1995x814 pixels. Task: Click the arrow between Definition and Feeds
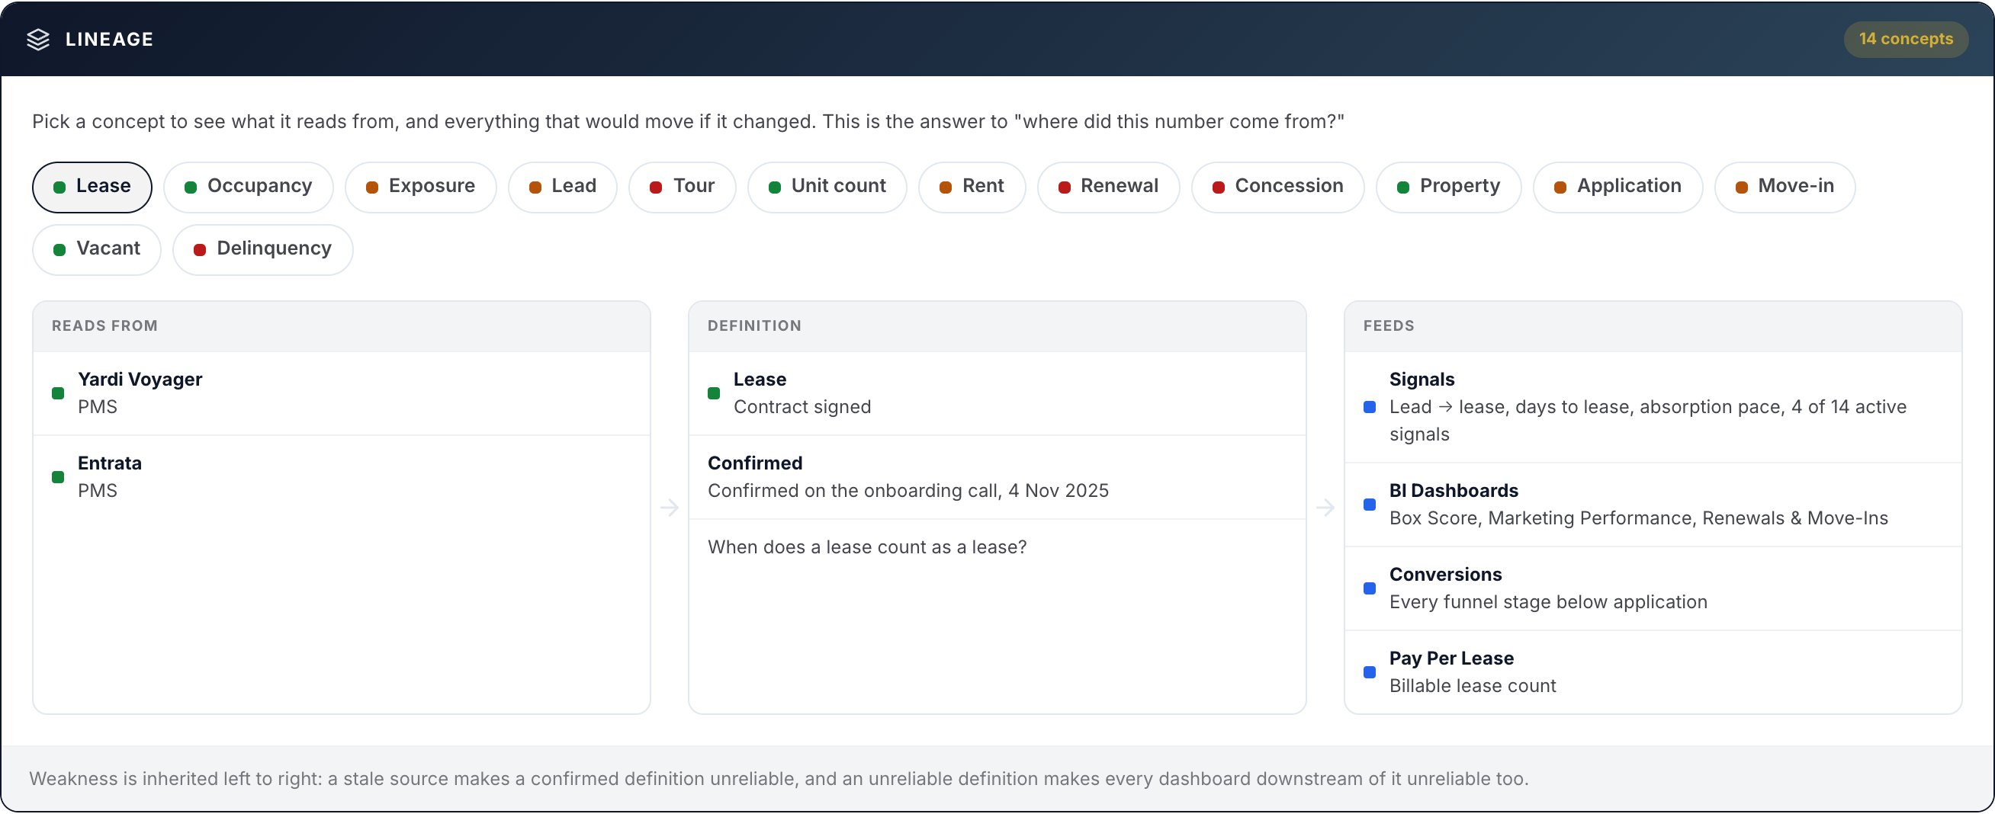(1326, 508)
